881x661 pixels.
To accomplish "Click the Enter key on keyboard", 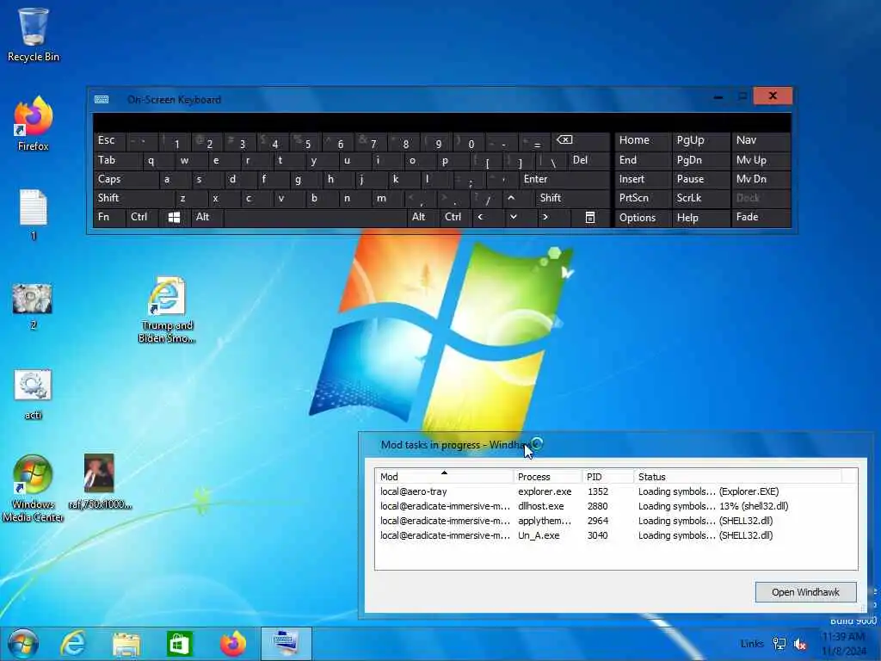I will pos(564,179).
